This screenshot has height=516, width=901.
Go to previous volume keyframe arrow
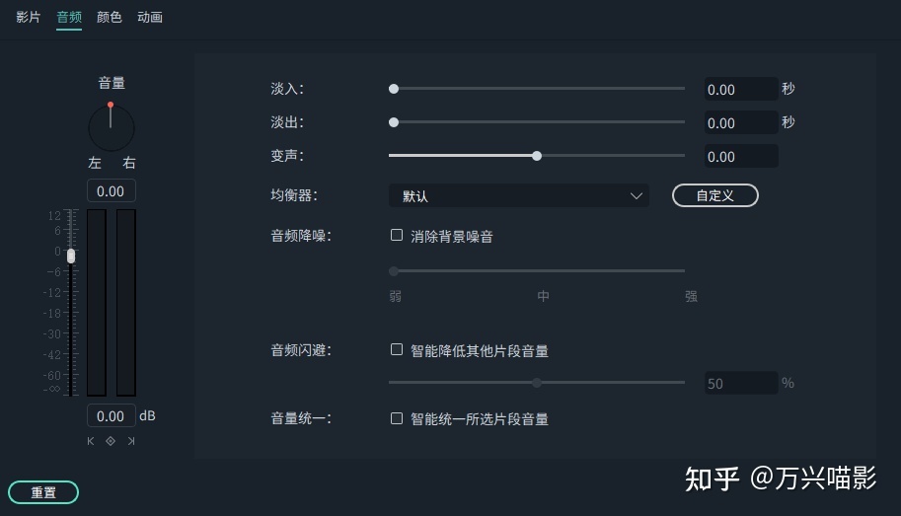pos(90,441)
